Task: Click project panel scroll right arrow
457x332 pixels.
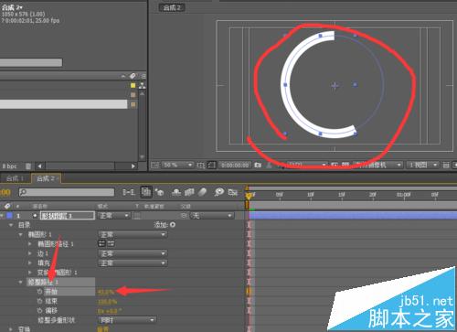Action: [133, 166]
